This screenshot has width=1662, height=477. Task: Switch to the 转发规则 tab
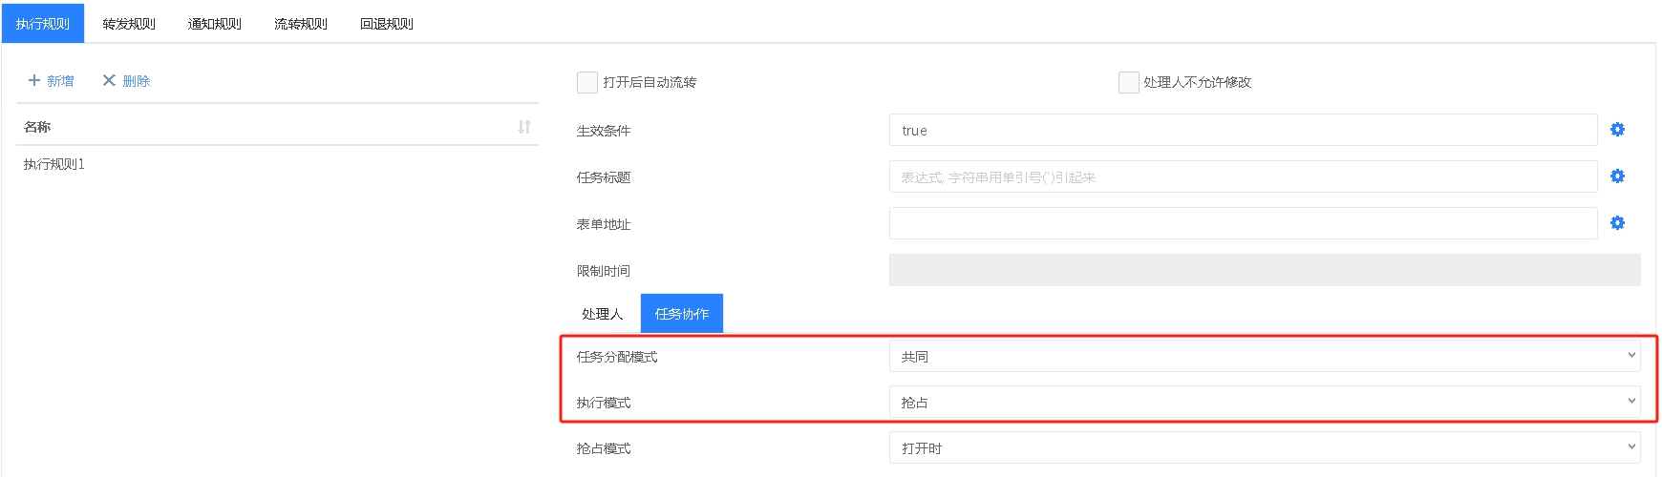pyautogui.click(x=129, y=24)
